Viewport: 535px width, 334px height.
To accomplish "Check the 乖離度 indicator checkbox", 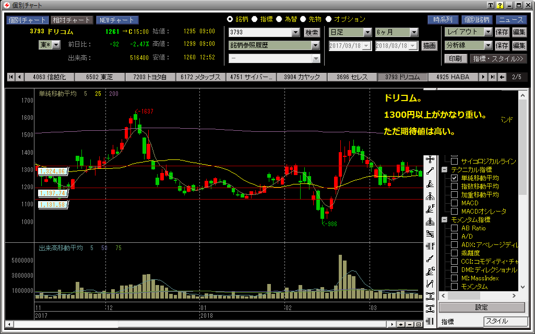I will click(x=454, y=253).
